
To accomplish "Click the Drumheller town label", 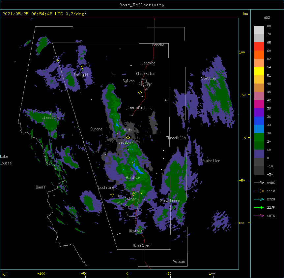I will [210, 161].
